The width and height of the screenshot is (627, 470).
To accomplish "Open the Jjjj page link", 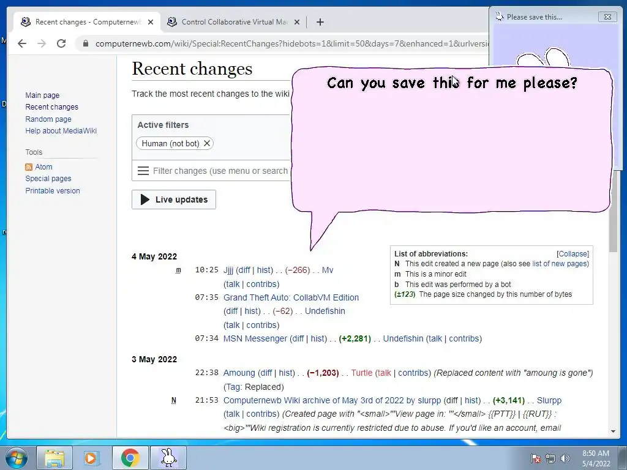I will (228, 270).
